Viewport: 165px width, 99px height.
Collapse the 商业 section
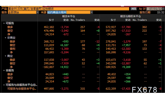(x=5, y=56)
